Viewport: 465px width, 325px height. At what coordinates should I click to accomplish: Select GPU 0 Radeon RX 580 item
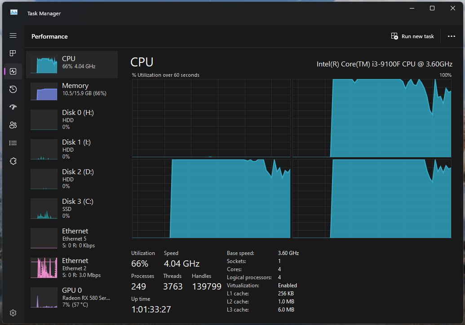pos(72,297)
